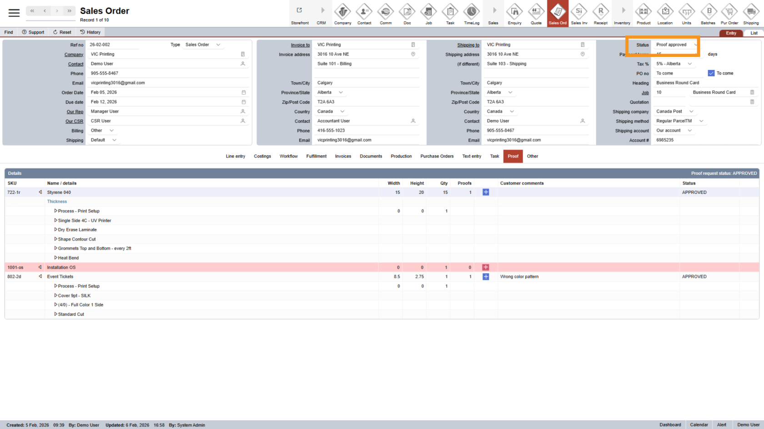Toggle the PO 'To come' checkbox
Image resolution: width=764 pixels, height=429 pixels.
click(711, 73)
